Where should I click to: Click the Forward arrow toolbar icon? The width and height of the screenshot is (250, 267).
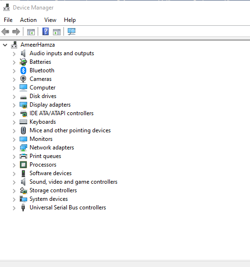tap(16, 32)
